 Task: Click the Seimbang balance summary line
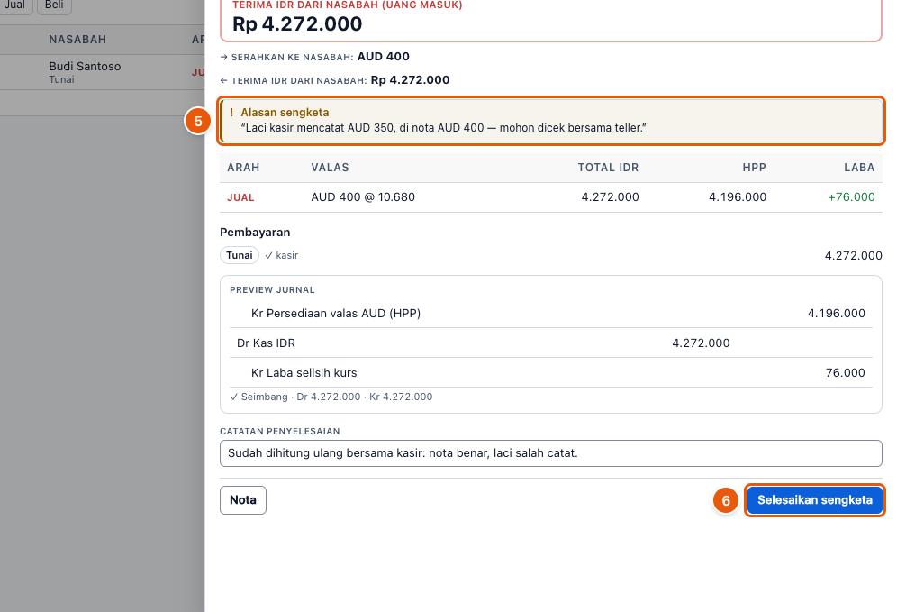(x=331, y=397)
